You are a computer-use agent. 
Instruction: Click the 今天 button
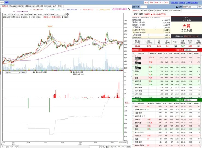[200, 7]
